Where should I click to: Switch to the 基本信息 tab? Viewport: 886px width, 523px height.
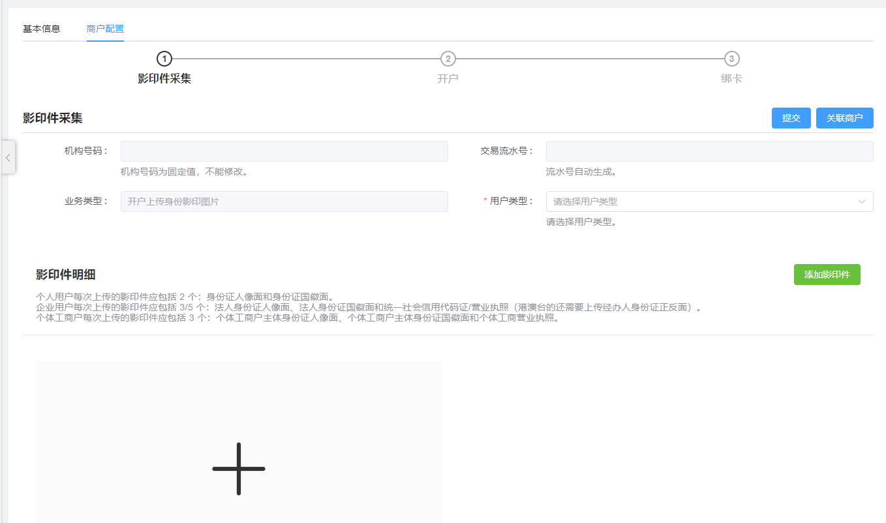pyautogui.click(x=41, y=29)
